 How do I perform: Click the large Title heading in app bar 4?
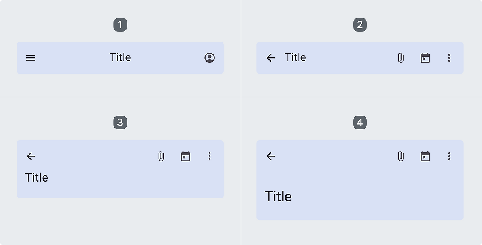278,197
